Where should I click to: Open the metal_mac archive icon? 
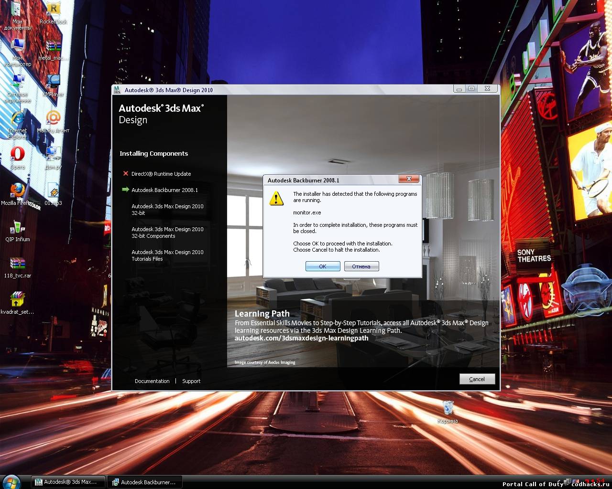[53, 51]
